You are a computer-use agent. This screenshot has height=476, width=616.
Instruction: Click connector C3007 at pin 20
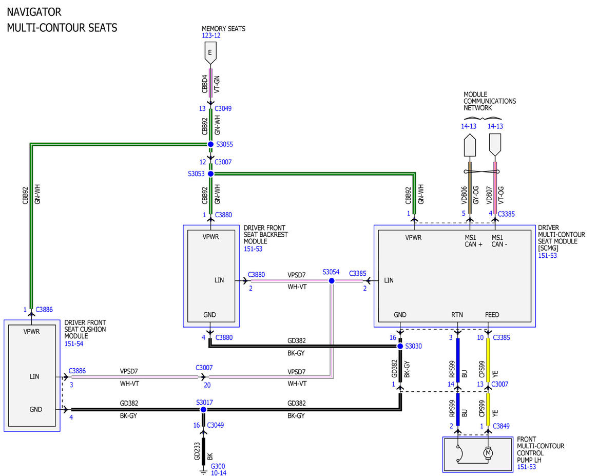coord(204,368)
